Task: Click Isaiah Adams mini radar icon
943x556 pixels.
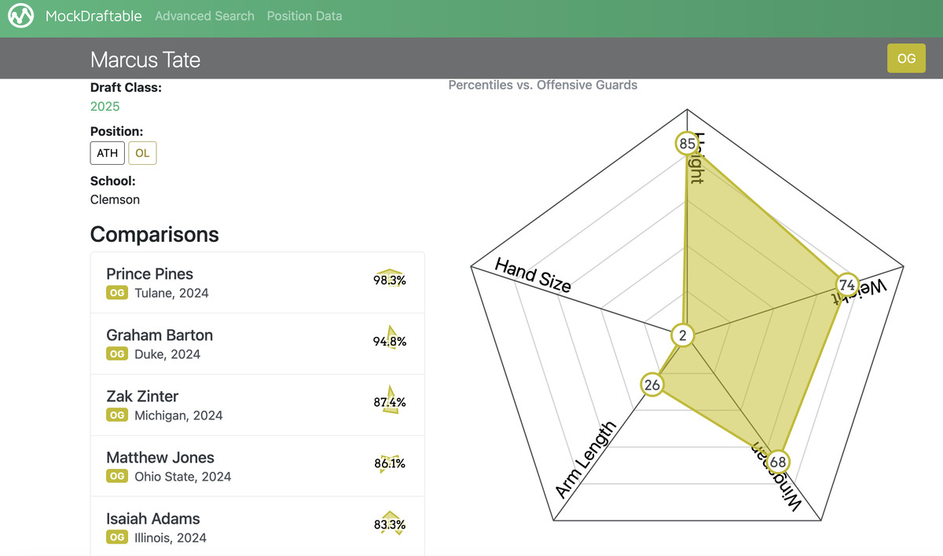Action: click(390, 524)
